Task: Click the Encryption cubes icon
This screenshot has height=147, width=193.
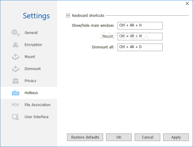Action: [15, 45]
